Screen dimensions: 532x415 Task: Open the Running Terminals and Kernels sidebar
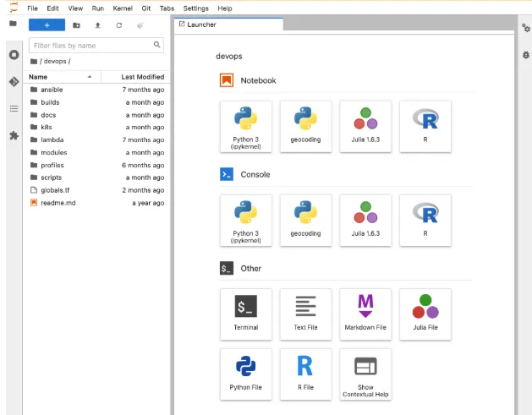coord(14,55)
